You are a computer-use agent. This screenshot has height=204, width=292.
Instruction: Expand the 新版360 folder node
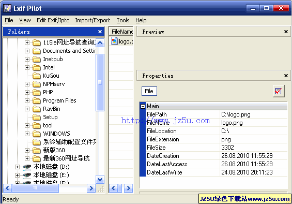27,150
